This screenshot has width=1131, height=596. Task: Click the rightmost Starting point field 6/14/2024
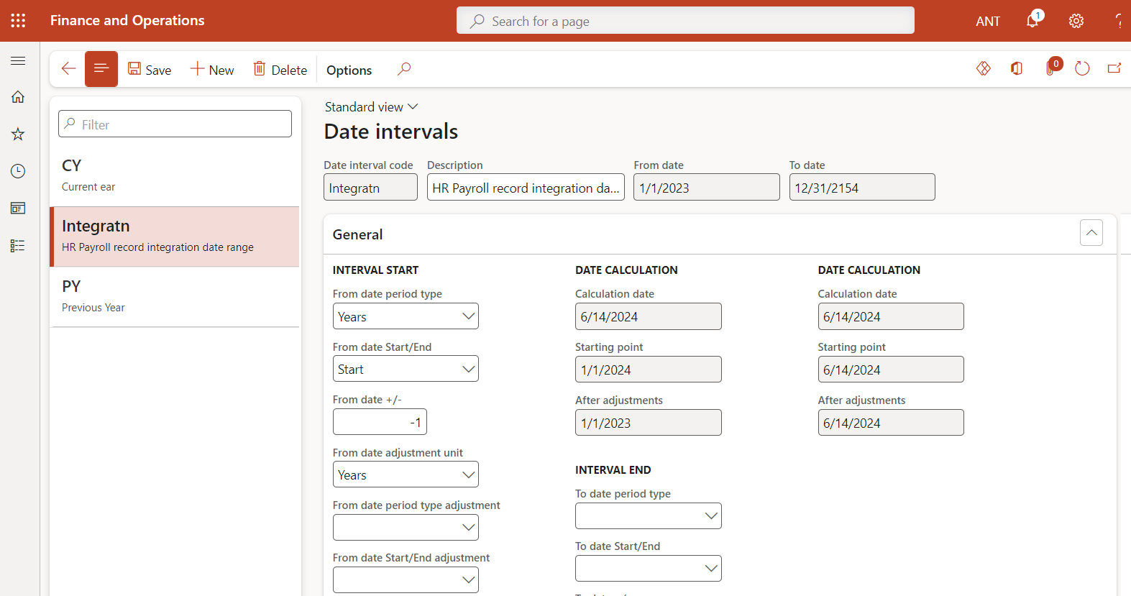[x=891, y=370]
